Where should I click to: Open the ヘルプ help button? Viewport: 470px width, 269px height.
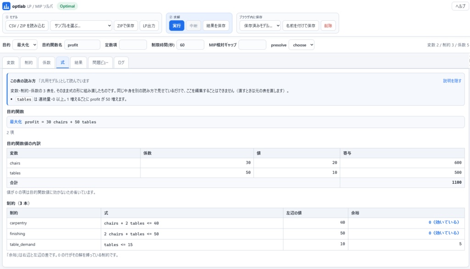(460, 6)
